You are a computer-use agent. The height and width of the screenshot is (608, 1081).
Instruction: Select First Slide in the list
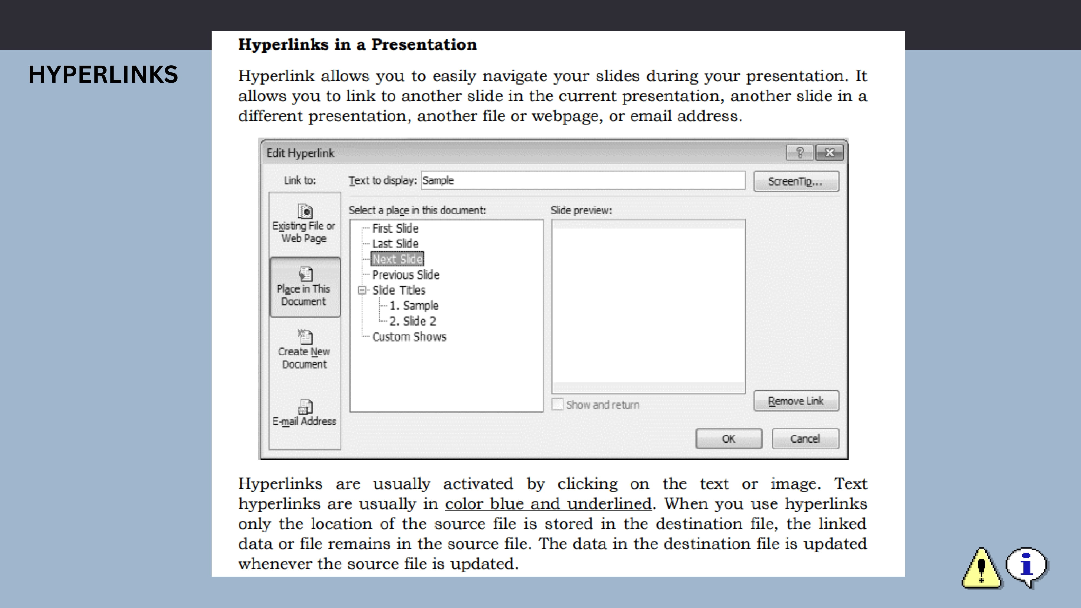click(395, 228)
